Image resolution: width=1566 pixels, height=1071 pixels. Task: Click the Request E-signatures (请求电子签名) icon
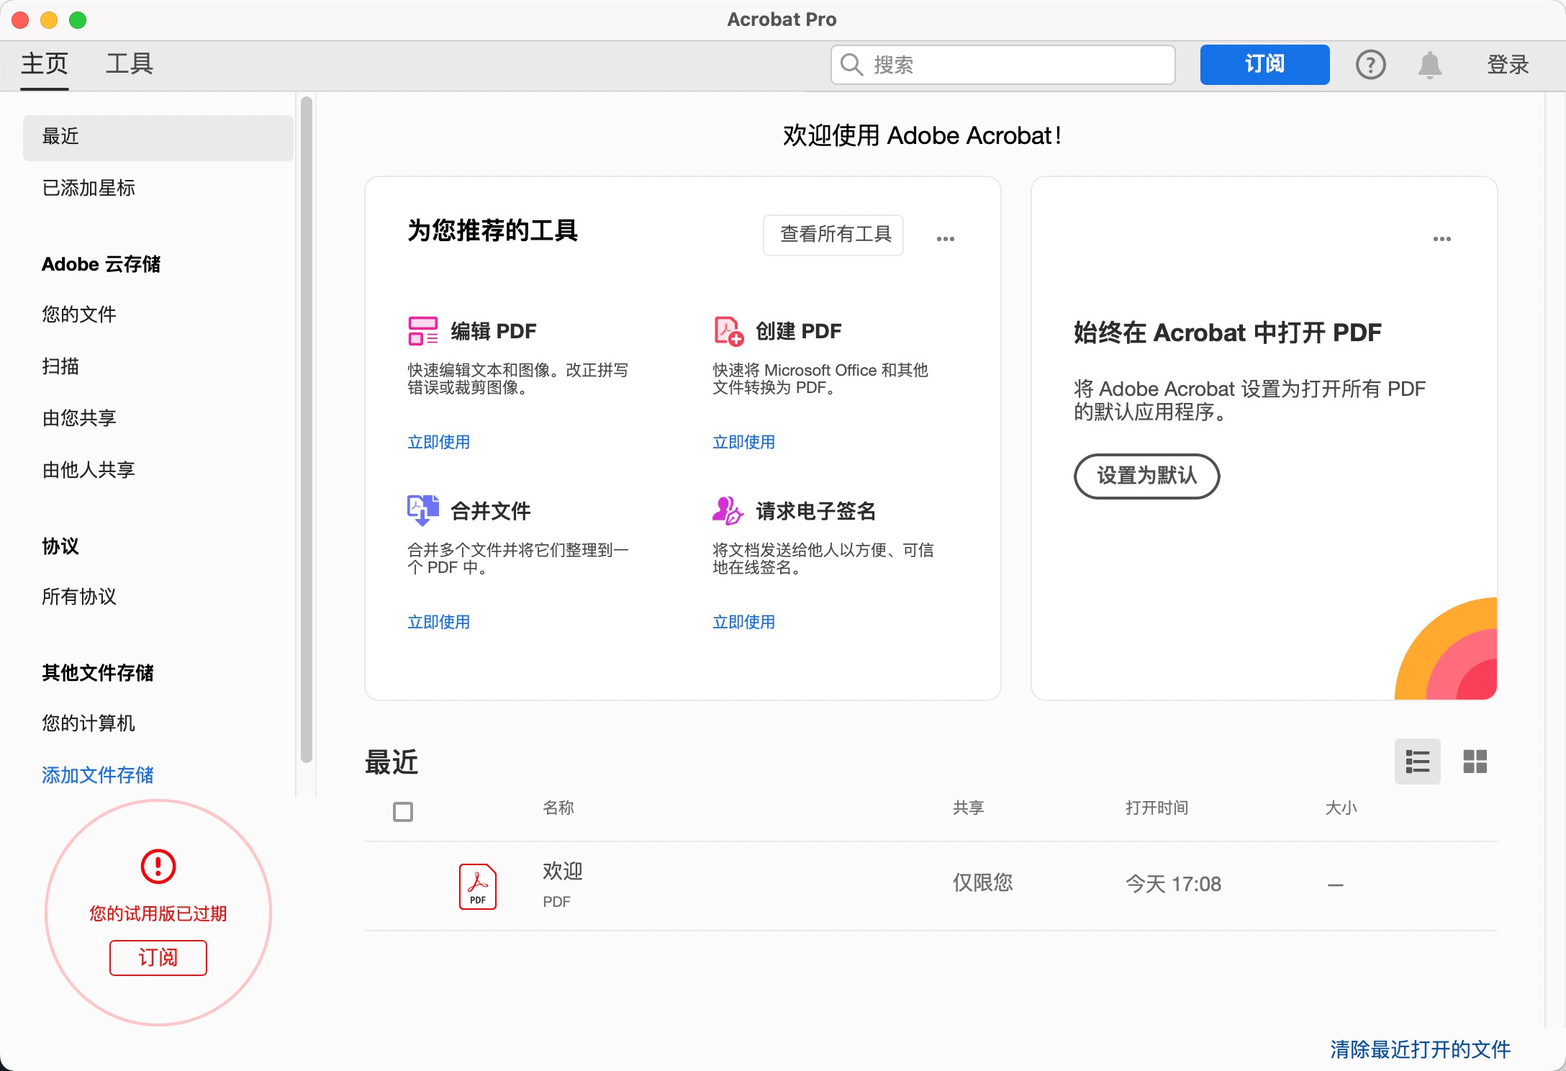click(728, 510)
